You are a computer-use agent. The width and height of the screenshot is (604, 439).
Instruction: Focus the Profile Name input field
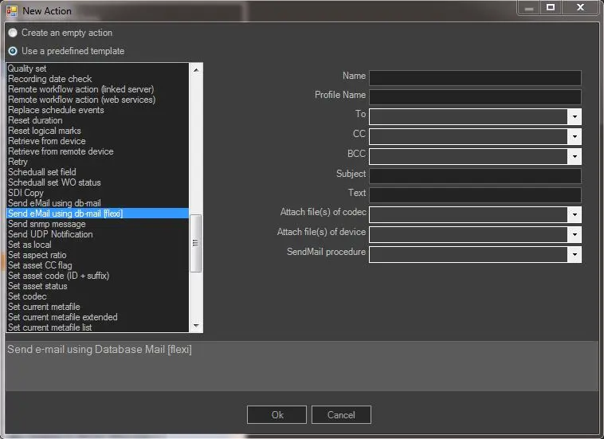tap(475, 96)
